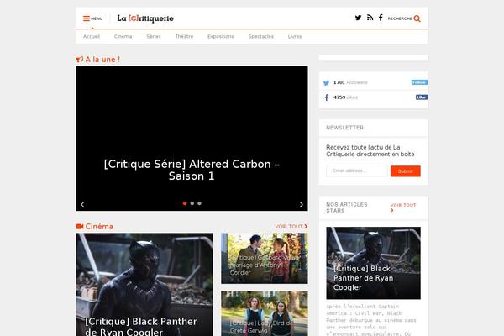Screen dimensions: 504x336
Task: Open the Twitter icon in the header
Action: click(x=358, y=18)
